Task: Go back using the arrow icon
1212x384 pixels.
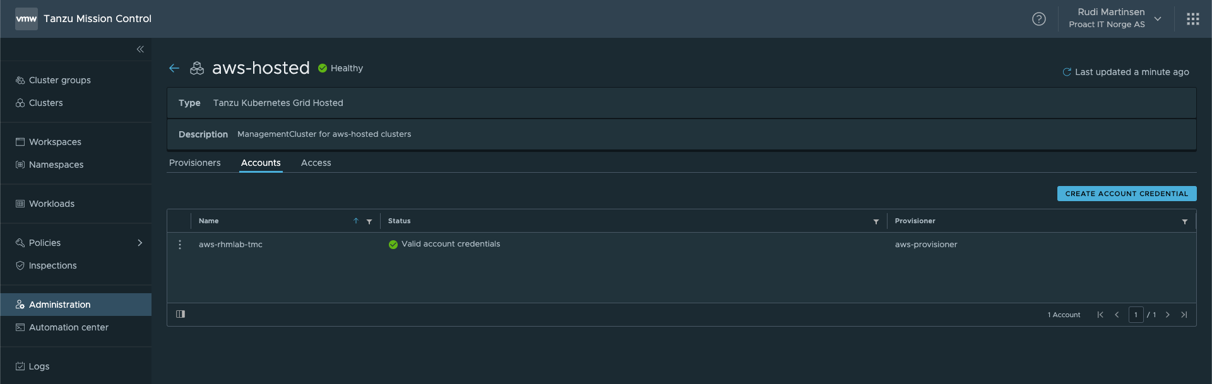Action: coord(174,68)
